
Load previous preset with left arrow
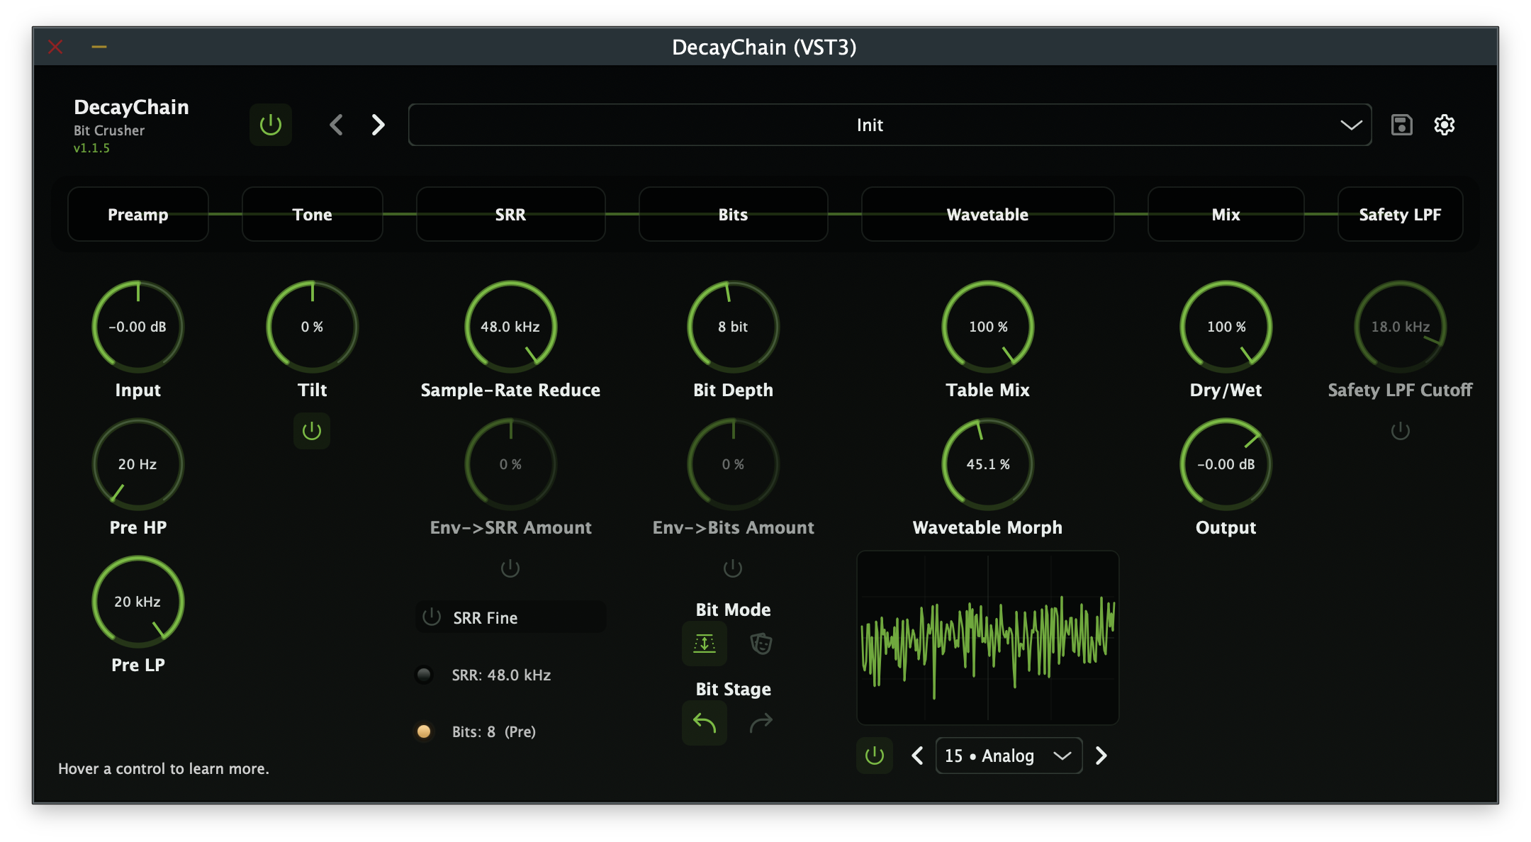(336, 125)
